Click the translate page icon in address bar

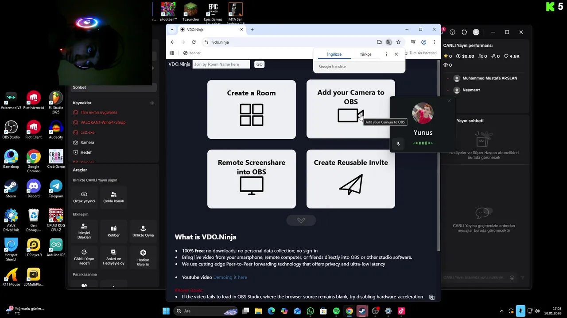(x=389, y=42)
